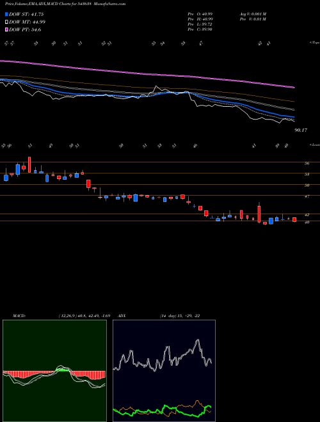Click the green MACD histogram bars

[x=63, y=370]
